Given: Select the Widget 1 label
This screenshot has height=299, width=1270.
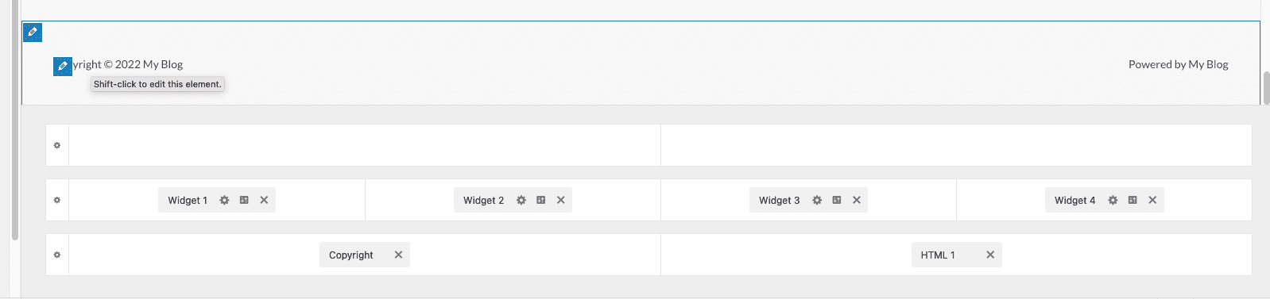Looking at the screenshot, I should click(x=188, y=201).
